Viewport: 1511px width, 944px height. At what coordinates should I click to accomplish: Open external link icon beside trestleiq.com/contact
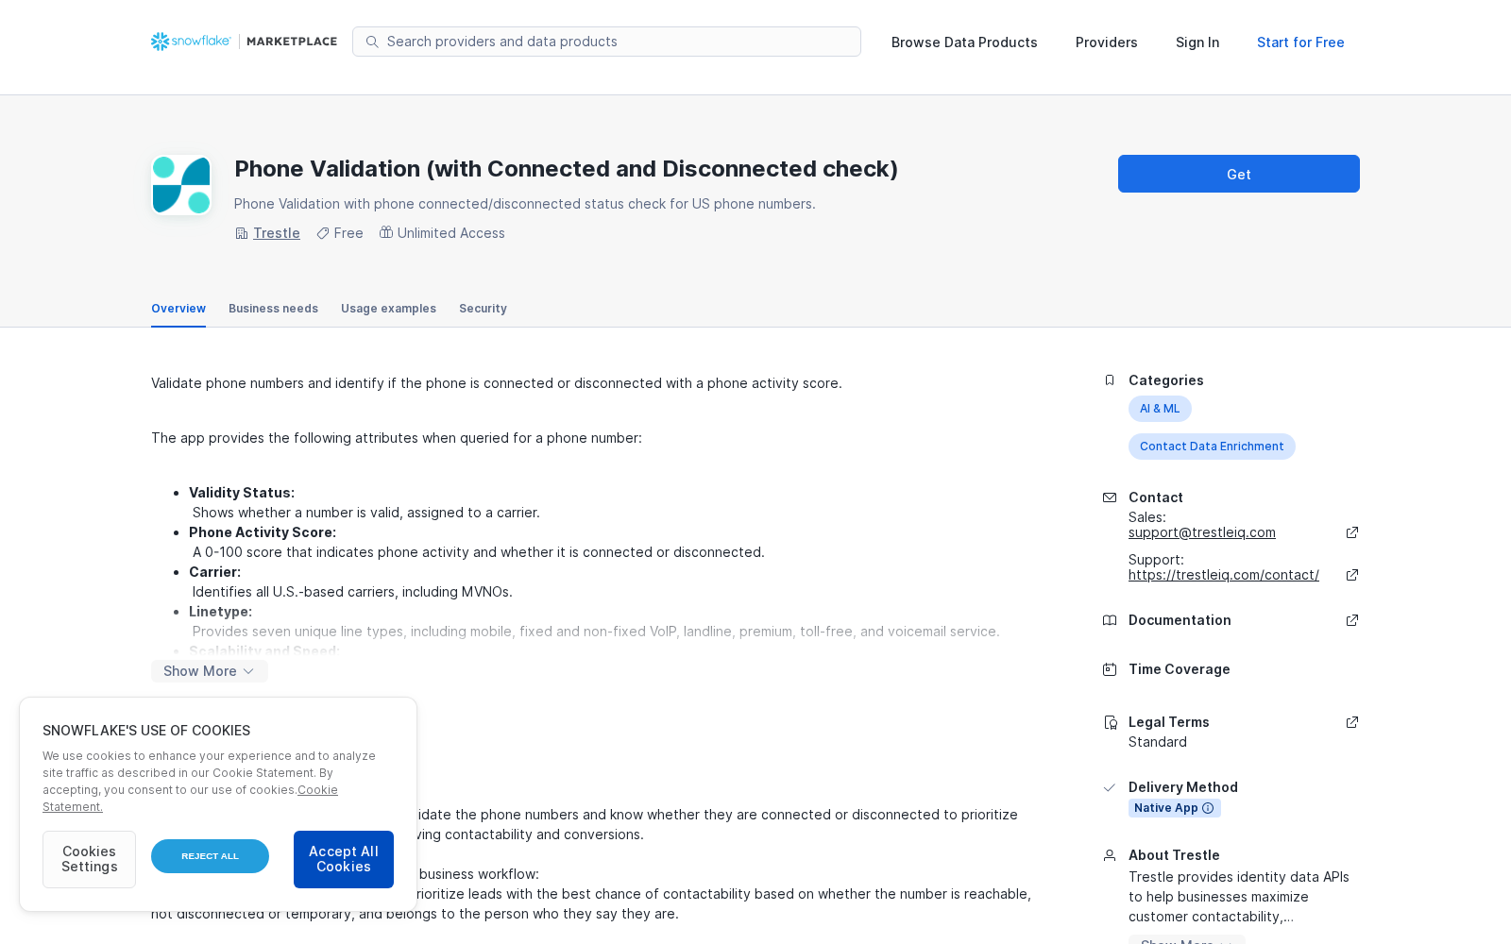(x=1352, y=575)
